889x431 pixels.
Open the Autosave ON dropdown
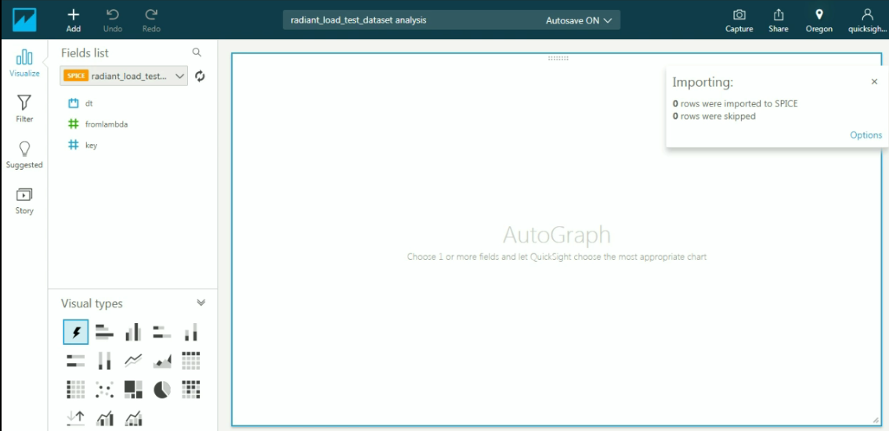click(x=579, y=20)
